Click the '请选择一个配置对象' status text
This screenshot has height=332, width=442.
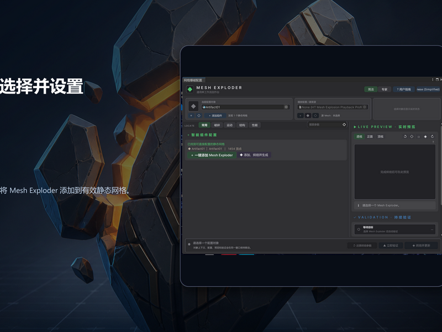point(206,243)
